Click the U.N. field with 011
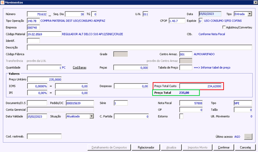Screen dimensions: 258x152 (145, 14)
